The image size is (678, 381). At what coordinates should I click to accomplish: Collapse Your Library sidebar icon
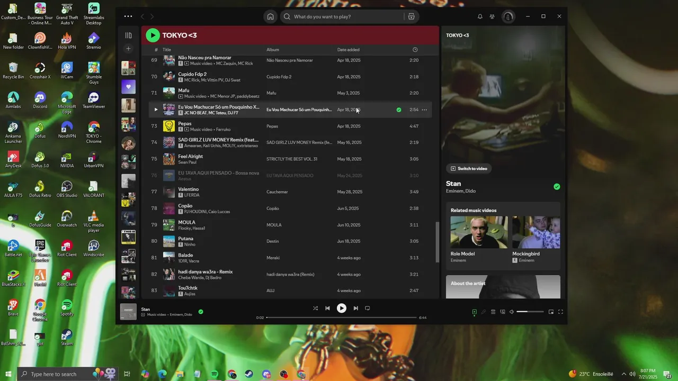point(128,35)
